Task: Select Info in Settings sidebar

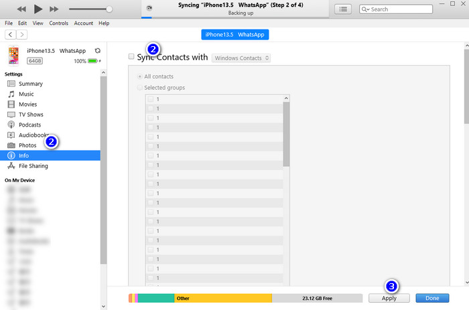Action: (50, 155)
